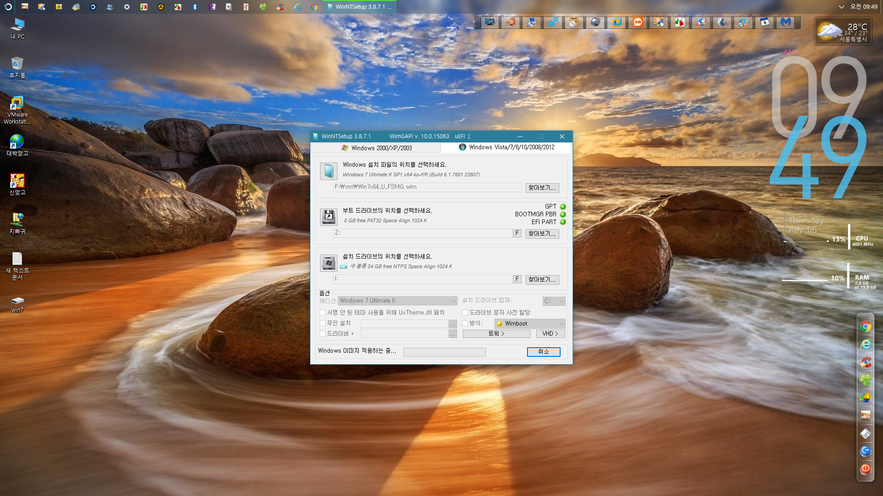Click the boot drive floppy icon
This screenshot has height=496, width=883.
coord(328,217)
